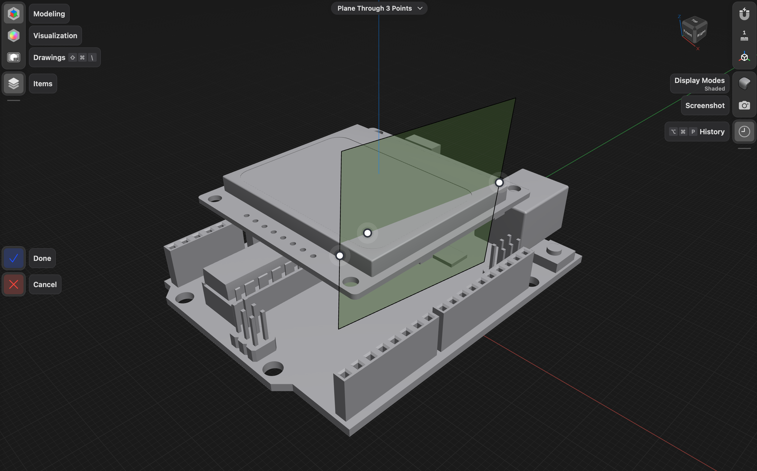Take a screenshot with camera icon
The width and height of the screenshot is (757, 471).
coord(744,105)
